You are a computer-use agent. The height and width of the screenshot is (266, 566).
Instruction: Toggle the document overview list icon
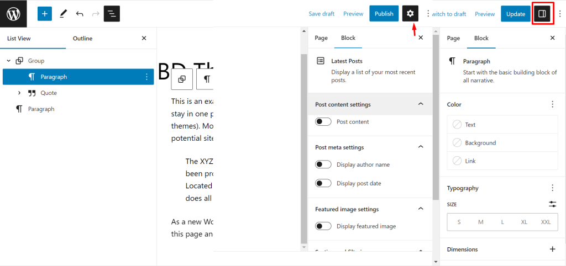pos(112,14)
